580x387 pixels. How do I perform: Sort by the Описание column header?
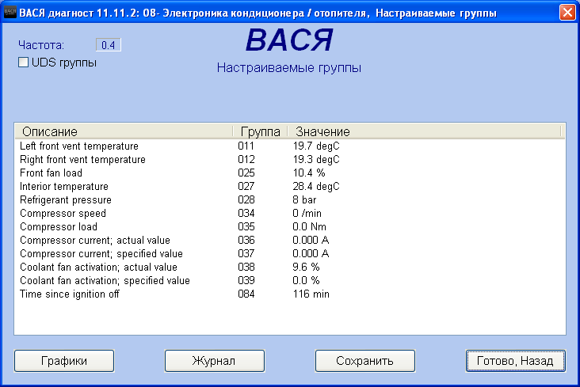123,131
